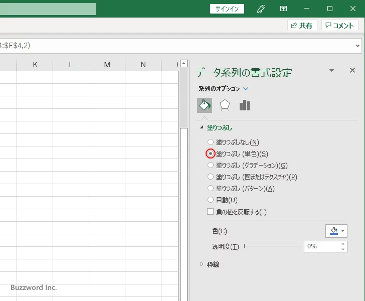Image resolution: width=365 pixels, height=301 pixels.
Task: Open the task pane options arrow
Action: [x=332, y=70]
